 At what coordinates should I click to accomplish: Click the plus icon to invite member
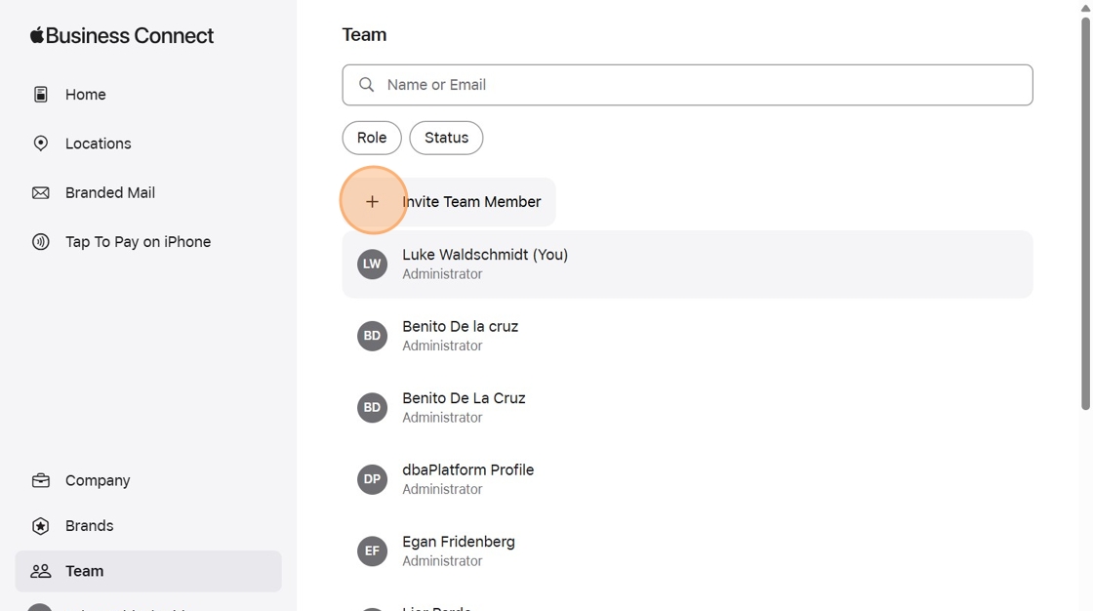tap(372, 202)
